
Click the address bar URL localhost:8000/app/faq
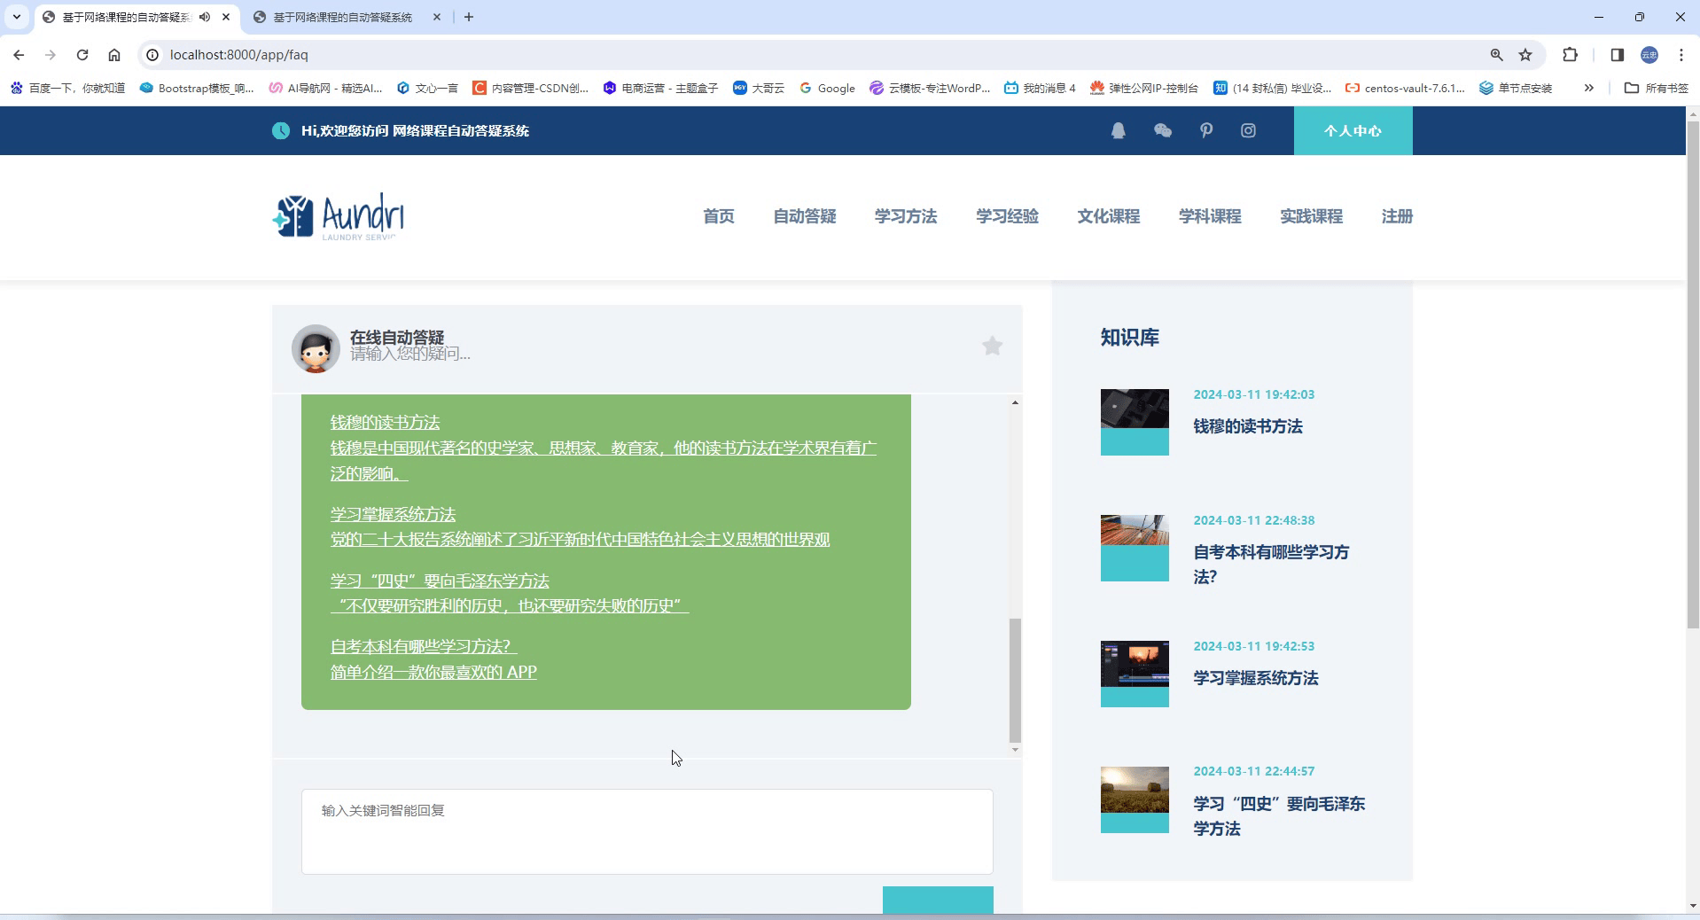[x=239, y=55]
